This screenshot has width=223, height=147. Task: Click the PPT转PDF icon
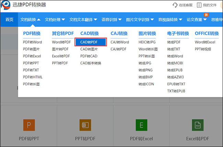pyautogui.click(x=85, y=125)
